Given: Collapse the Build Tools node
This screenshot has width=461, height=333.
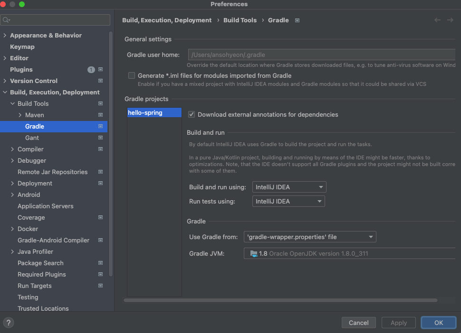Looking at the screenshot, I should pos(12,103).
